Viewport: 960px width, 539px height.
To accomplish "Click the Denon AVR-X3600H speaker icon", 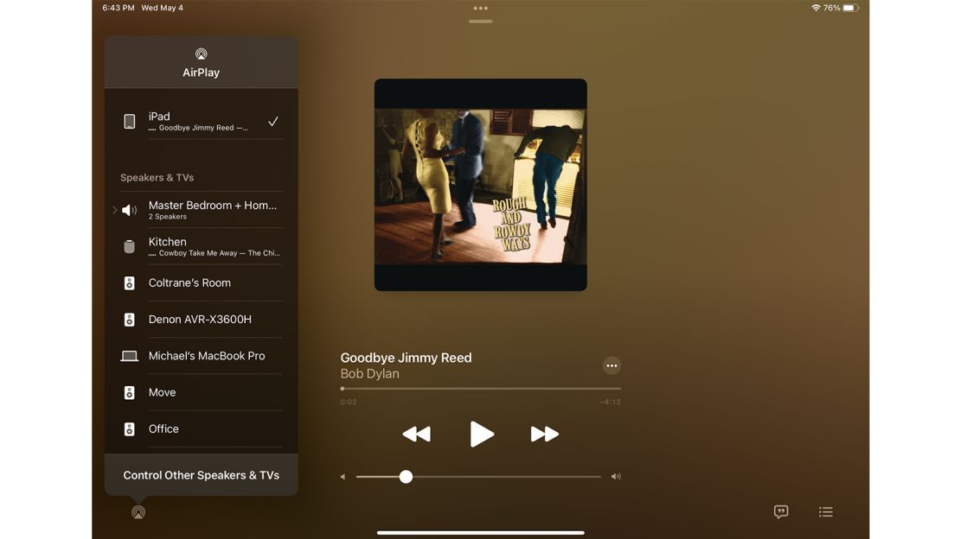I will 129,320.
